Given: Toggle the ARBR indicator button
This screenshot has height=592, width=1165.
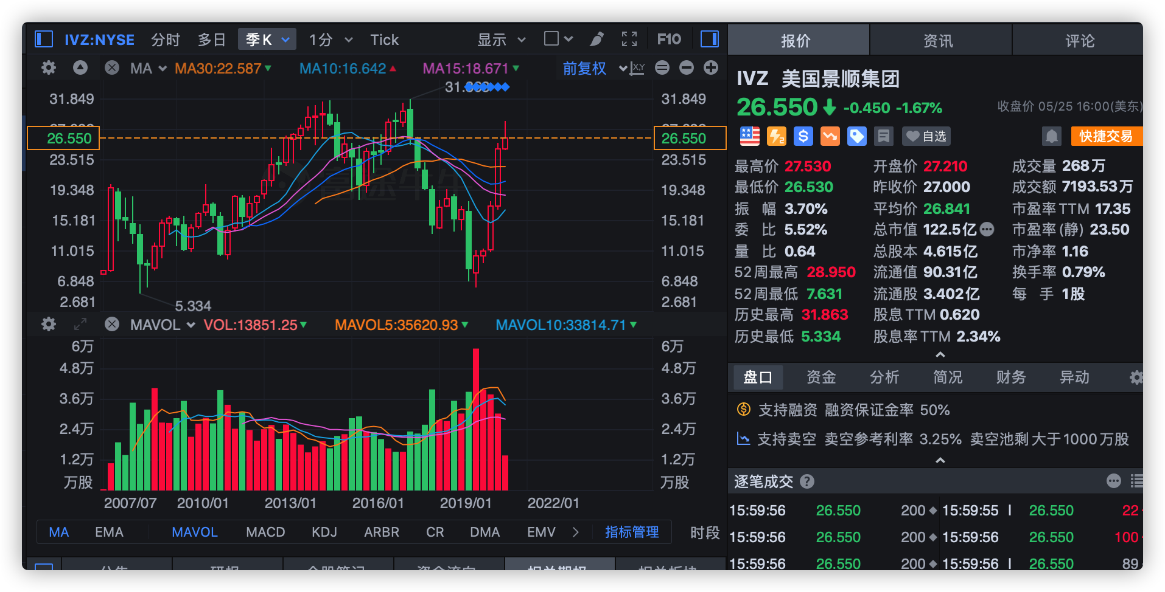Looking at the screenshot, I should pyautogui.click(x=382, y=532).
